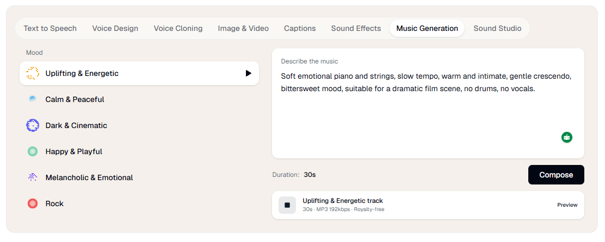Open the Duration 30s selector

(310, 175)
